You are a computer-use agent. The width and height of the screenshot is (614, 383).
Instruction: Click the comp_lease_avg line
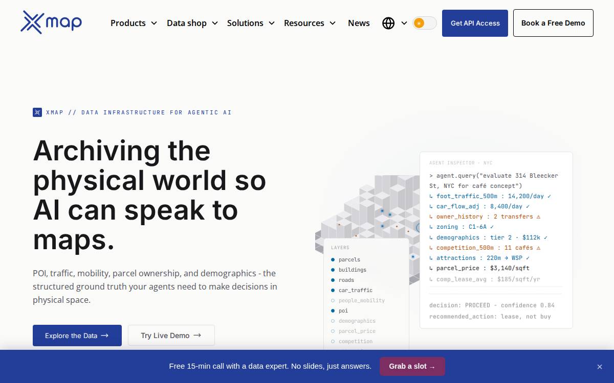pos(485,279)
